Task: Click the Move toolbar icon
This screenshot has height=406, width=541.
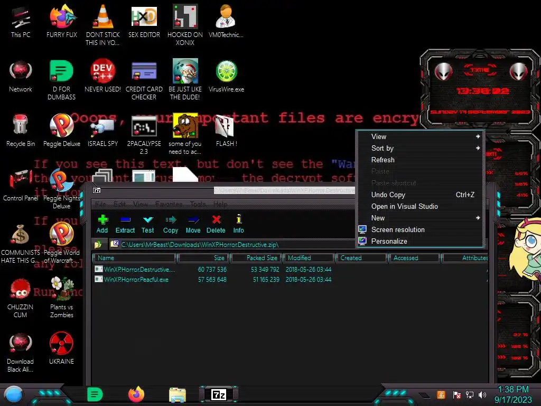Action: [193, 224]
